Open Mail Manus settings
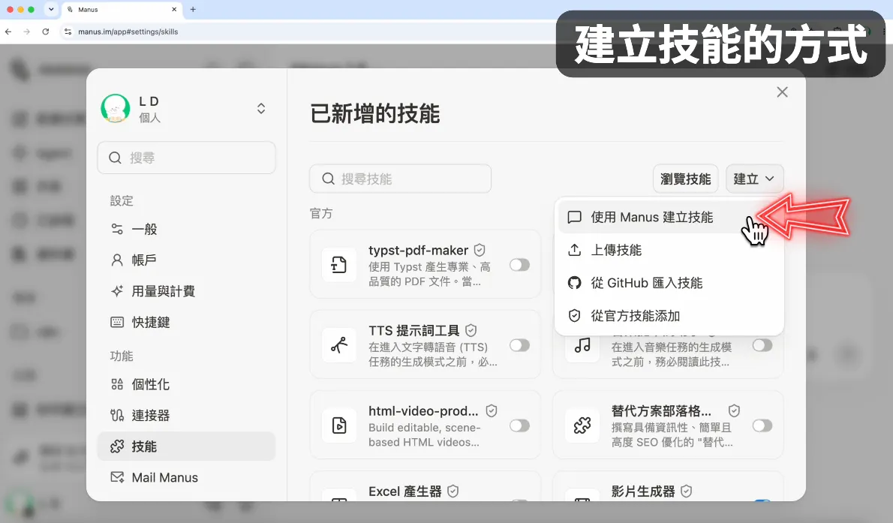 pyautogui.click(x=186, y=477)
